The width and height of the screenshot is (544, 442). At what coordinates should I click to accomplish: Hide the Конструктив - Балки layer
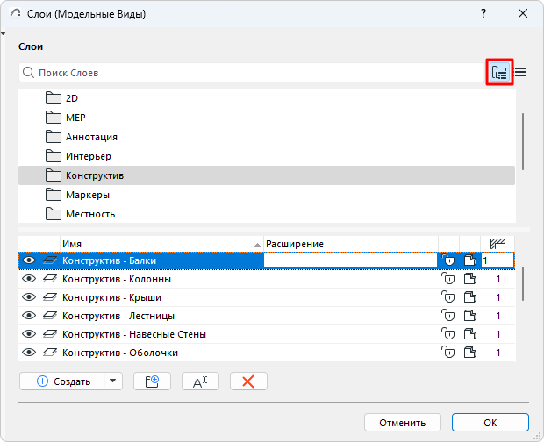click(x=29, y=260)
